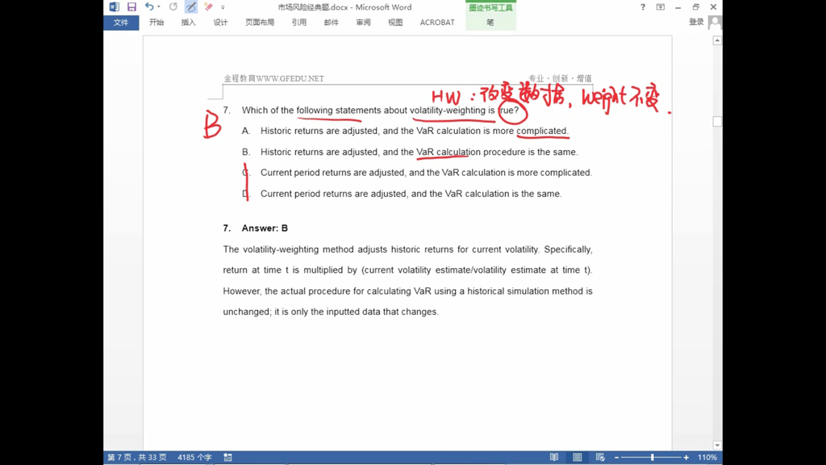Open the 页面布局 ribbon tab
The image size is (826, 465).
point(260,23)
